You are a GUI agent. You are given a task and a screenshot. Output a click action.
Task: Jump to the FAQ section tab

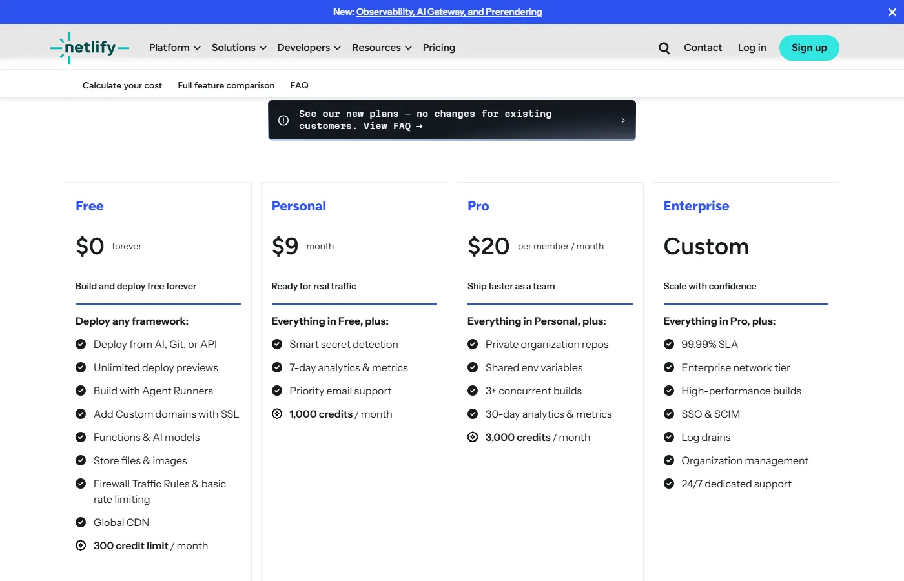299,85
